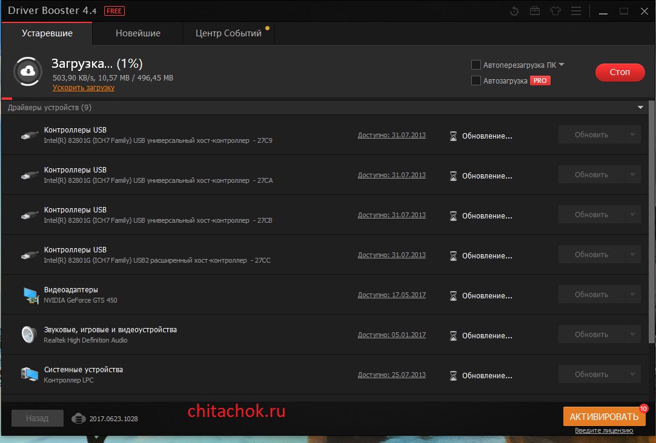
Task: Click the database version 2017.0623.1028 text
Action: point(113,419)
